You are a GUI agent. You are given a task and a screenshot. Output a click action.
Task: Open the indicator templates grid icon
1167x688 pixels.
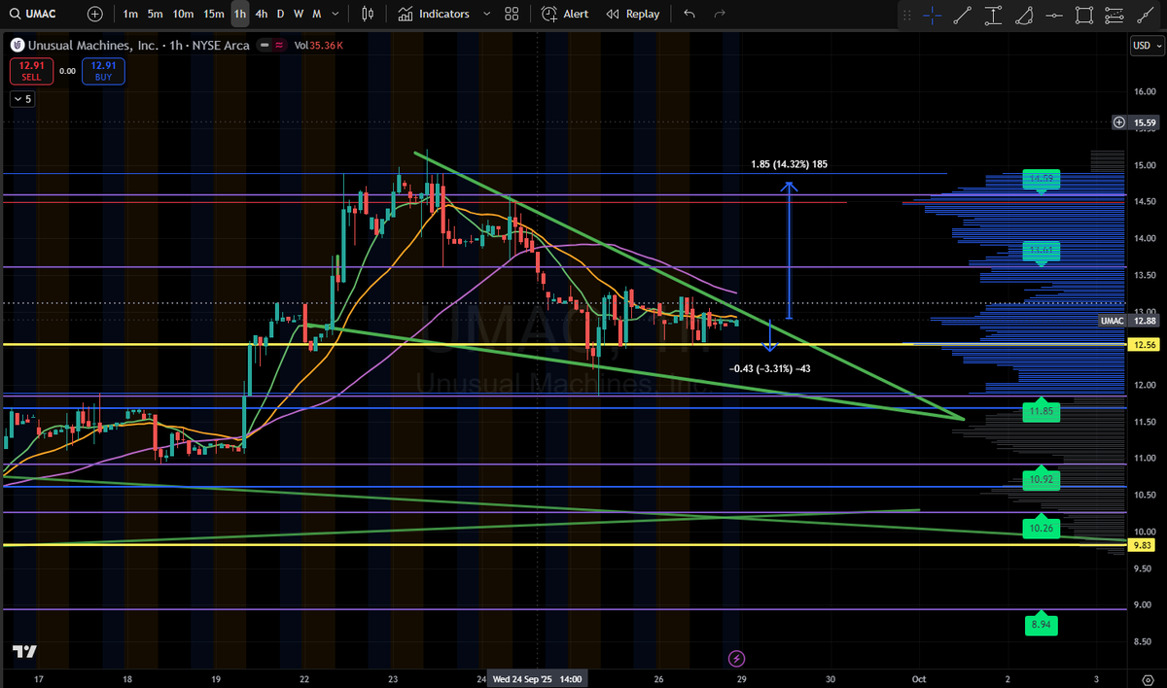512,14
